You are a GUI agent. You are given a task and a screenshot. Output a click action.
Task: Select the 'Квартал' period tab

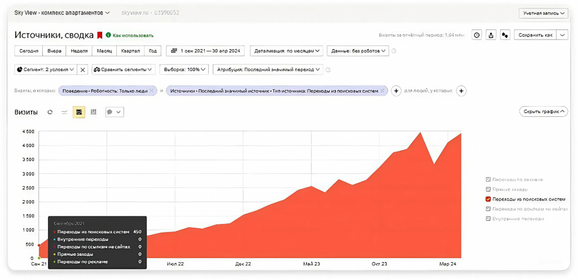pyautogui.click(x=130, y=51)
